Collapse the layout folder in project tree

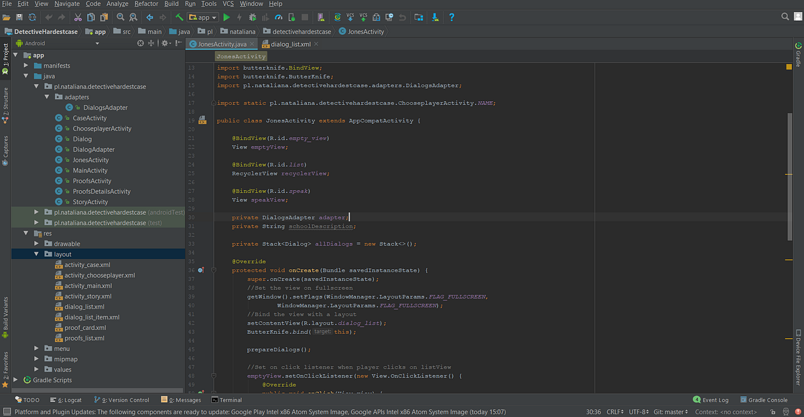pyautogui.click(x=38, y=254)
